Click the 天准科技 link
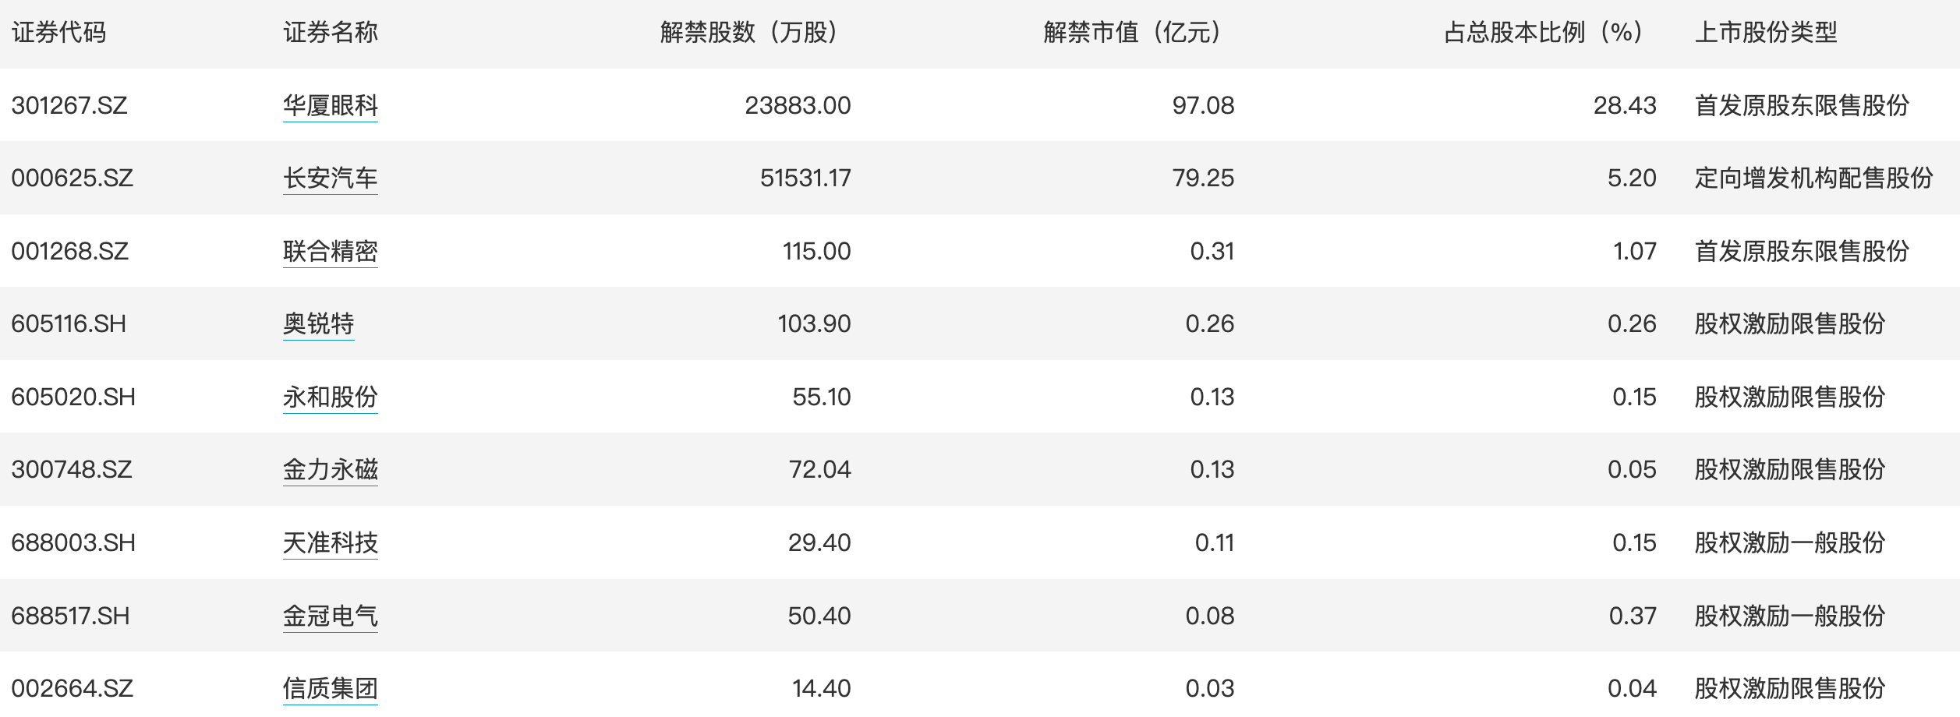The image size is (1960, 717). tap(330, 542)
